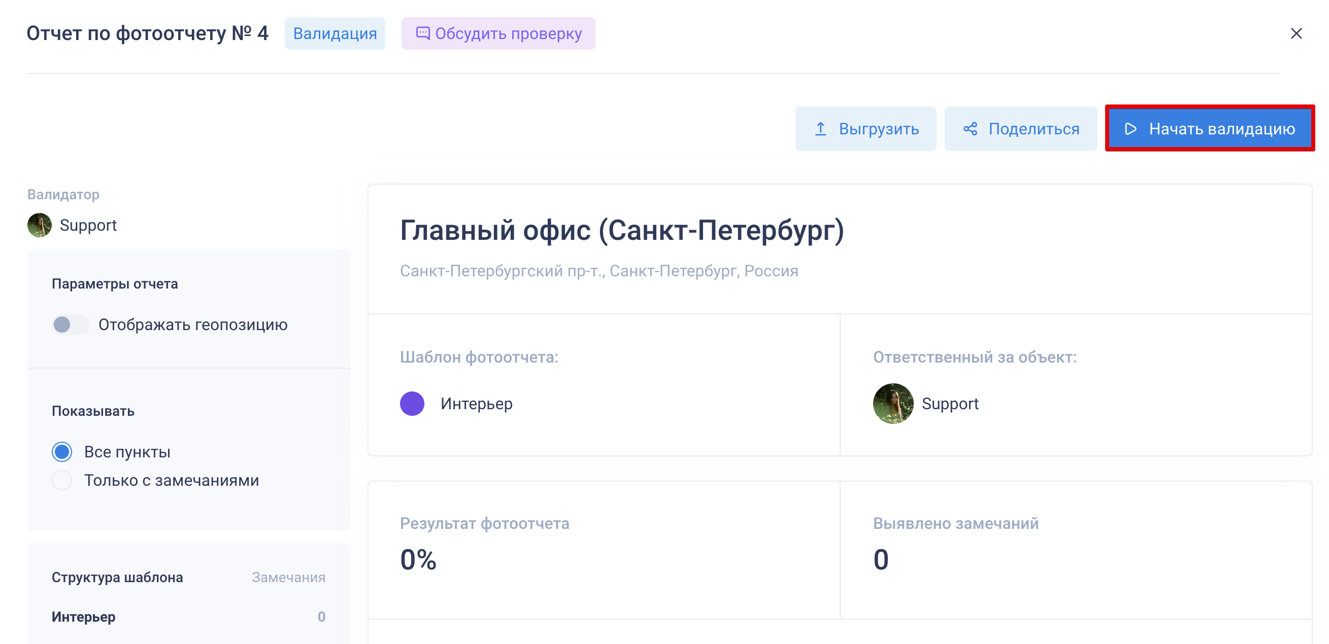Image resolution: width=1329 pixels, height=644 pixels.
Task: Select Интерьер in the template structure
Action: click(84, 617)
